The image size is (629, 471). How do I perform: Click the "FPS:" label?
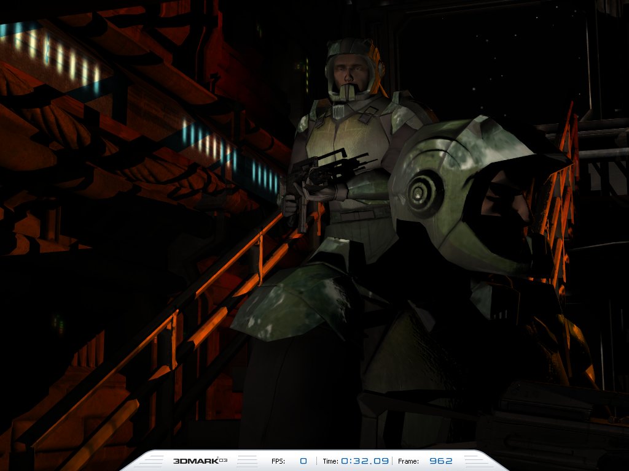click(278, 461)
